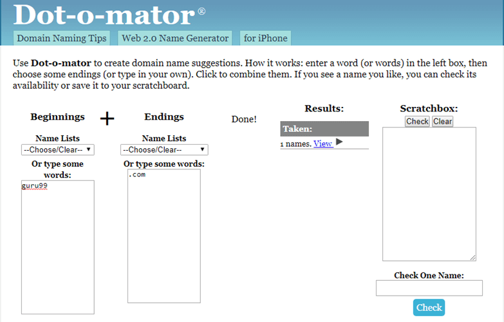This screenshot has width=504, height=322.
Task: Click the Taken results header bar
Action: (324, 129)
